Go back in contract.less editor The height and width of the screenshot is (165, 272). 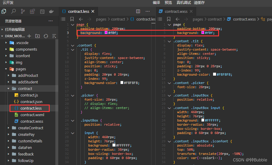tap(81, 19)
